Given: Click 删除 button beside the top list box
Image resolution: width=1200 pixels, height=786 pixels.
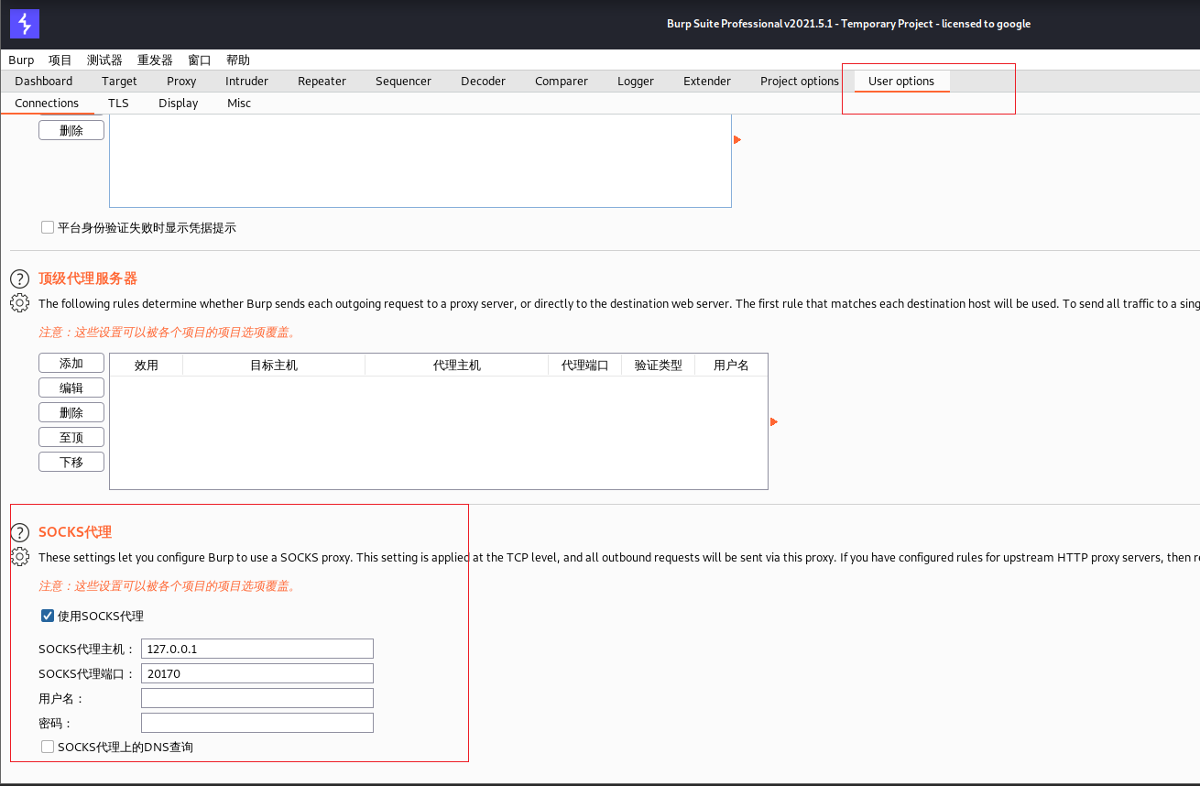Looking at the screenshot, I should point(71,130).
